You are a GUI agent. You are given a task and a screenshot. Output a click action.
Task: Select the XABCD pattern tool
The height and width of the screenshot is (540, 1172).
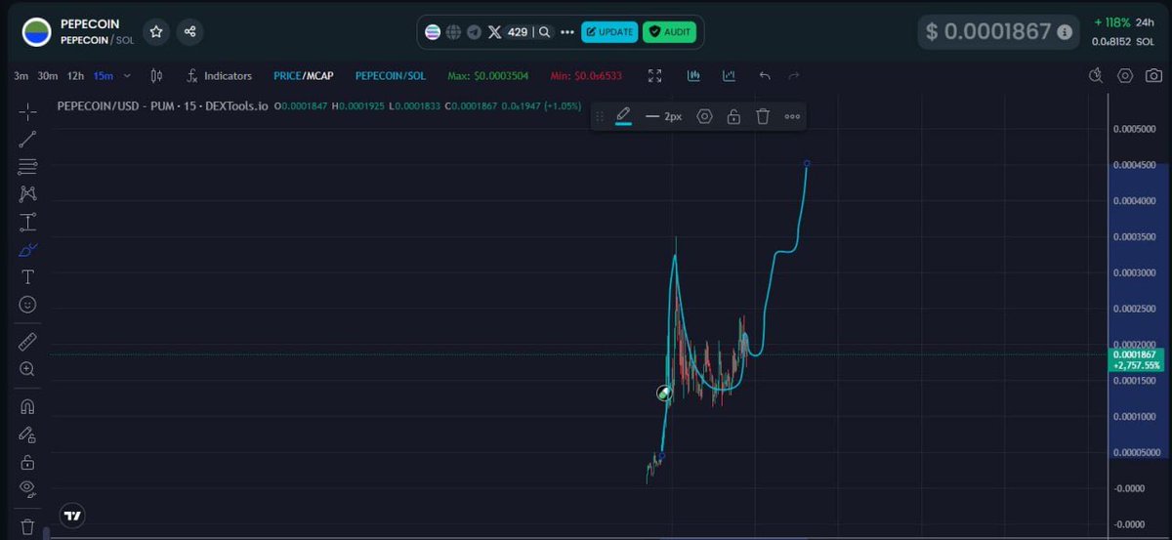(x=27, y=194)
